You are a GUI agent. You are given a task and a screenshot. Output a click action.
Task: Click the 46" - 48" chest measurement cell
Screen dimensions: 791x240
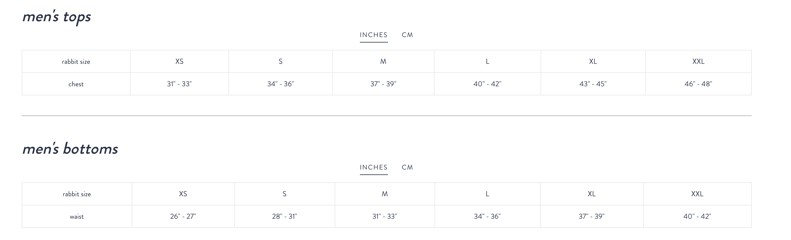click(698, 84)
